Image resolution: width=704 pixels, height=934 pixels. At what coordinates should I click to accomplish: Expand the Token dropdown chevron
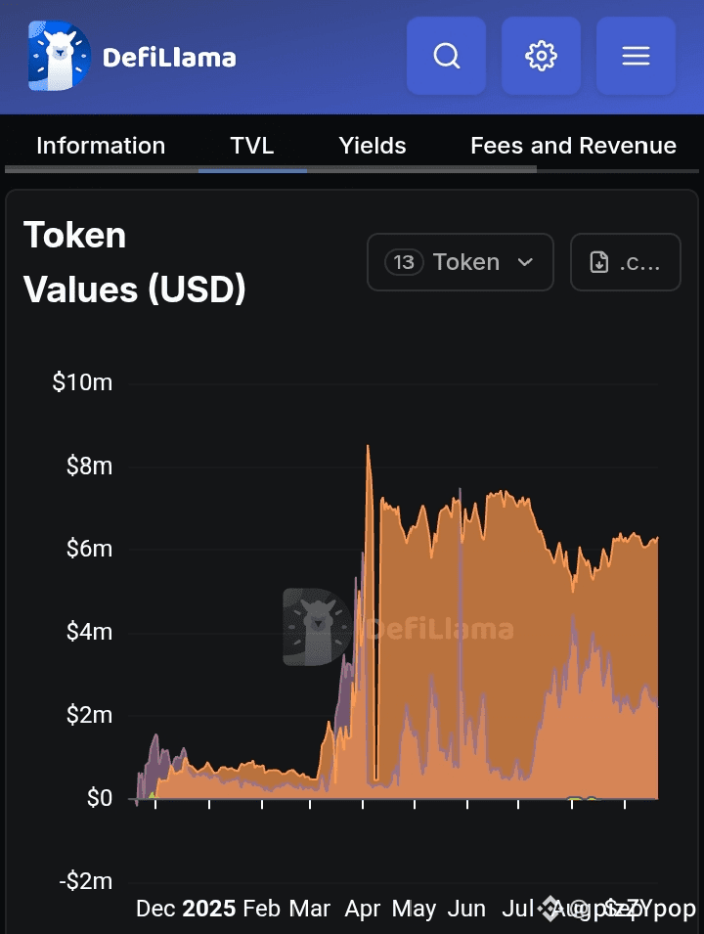point(525,262)
